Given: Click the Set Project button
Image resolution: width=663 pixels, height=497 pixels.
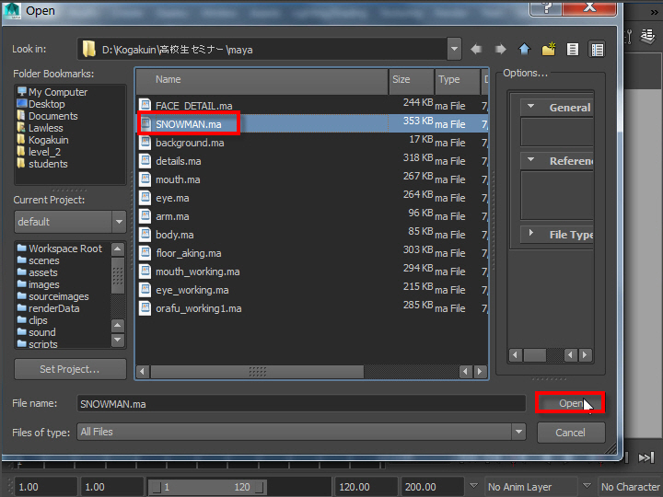Looking at the screenshot, I should 70,369.
